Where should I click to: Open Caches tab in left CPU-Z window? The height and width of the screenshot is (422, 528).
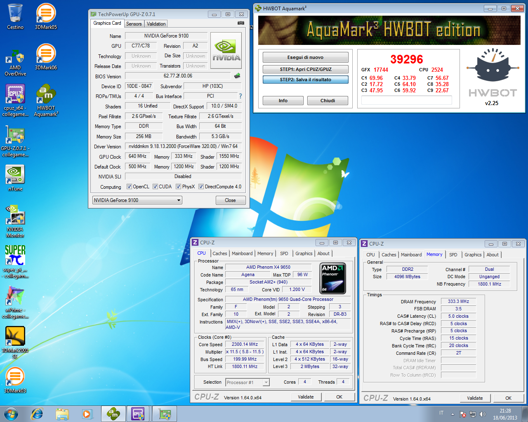[x=219, y=253]
